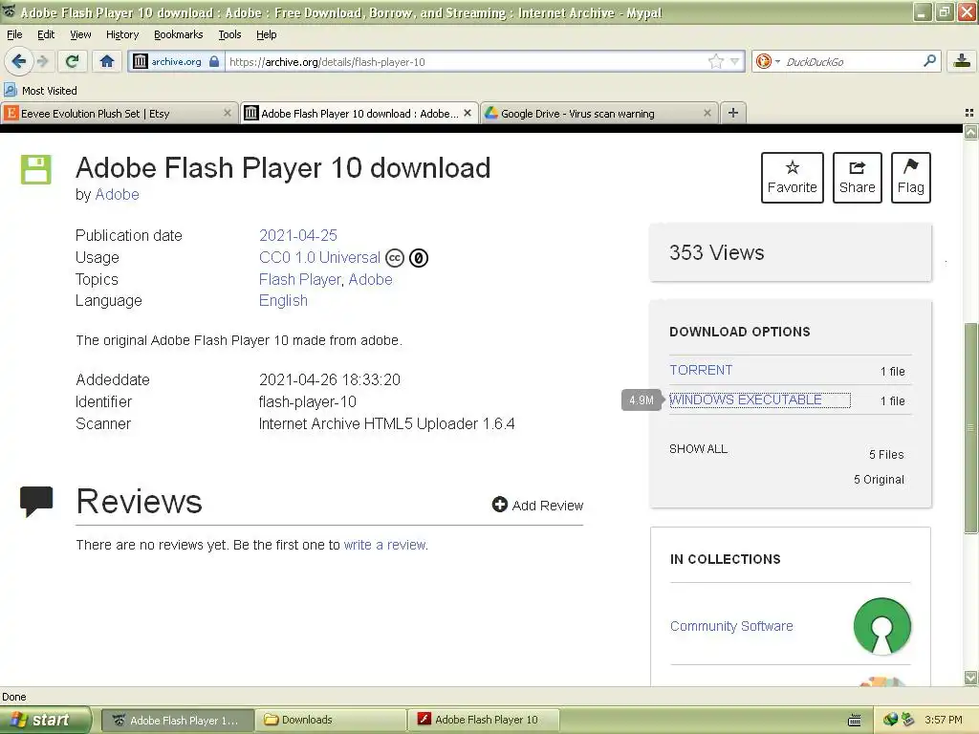The height and width of the screenshot is (734, 979).
Task: Click the Creative Commons cc icon
Action: [395, 258]
